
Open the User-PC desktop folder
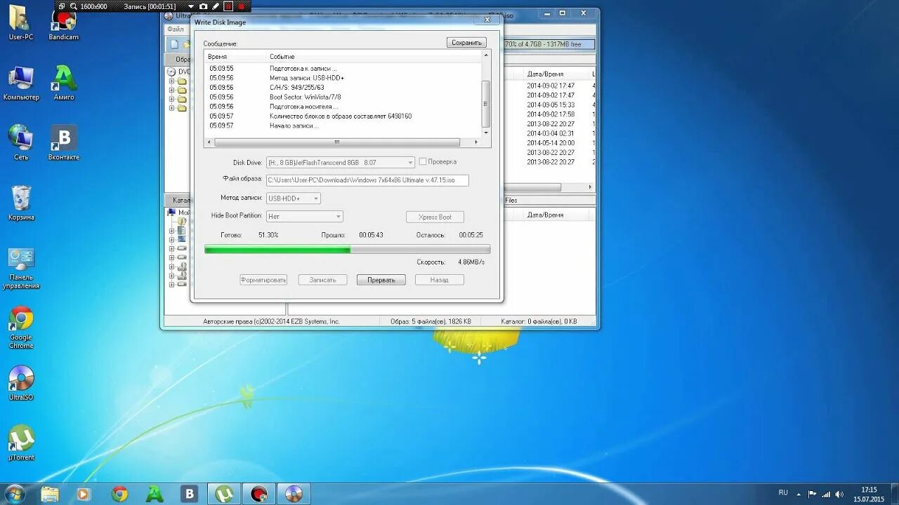point(20,23)
